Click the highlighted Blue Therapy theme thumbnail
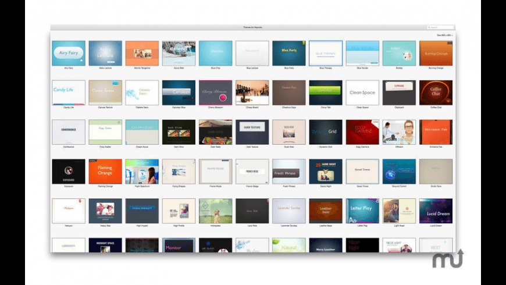Screen dimensions: 506x285 tap(326, 54)
